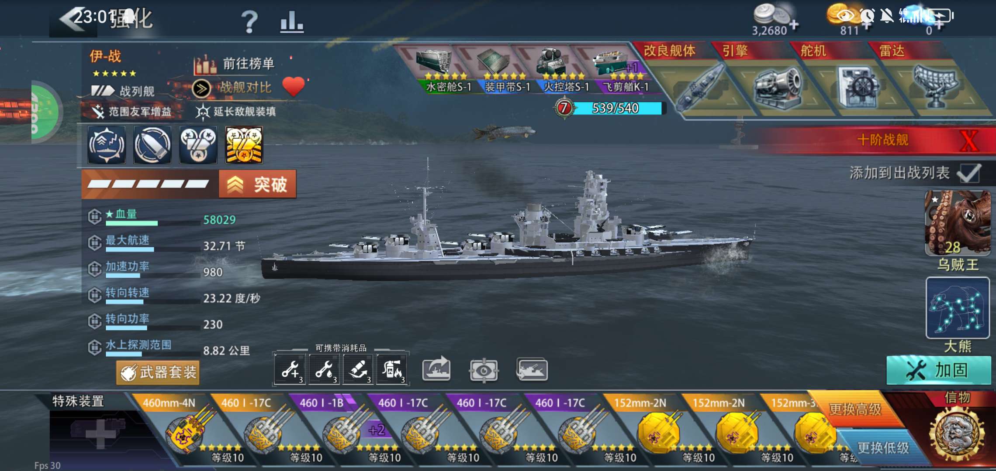Toggle 添加到出战列表 checkbox
Screen dimensions: 996x471
coord(969,173)
